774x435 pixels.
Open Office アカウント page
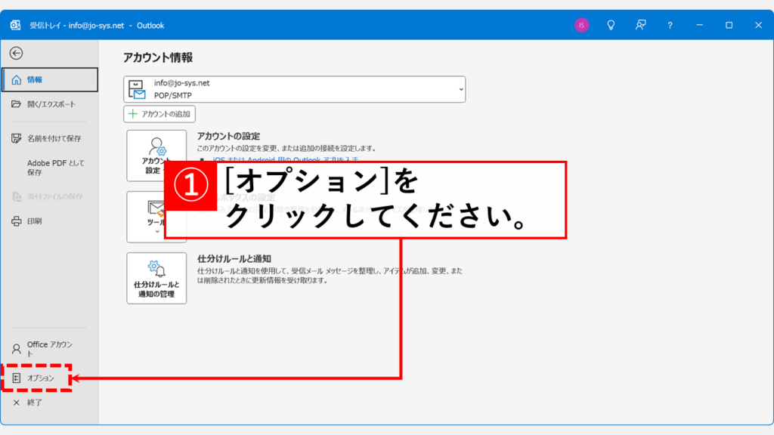(50, 349)
